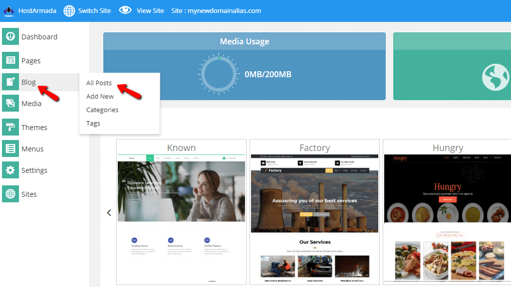Select the Factory theme thumbnail
Viewport: 511px width, 287px height.
(314, 219)
